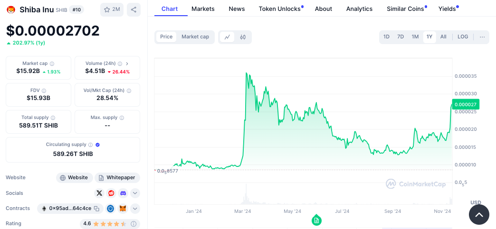496x229 pixels.
Task: Open the Yields tab
Action: 448,9
